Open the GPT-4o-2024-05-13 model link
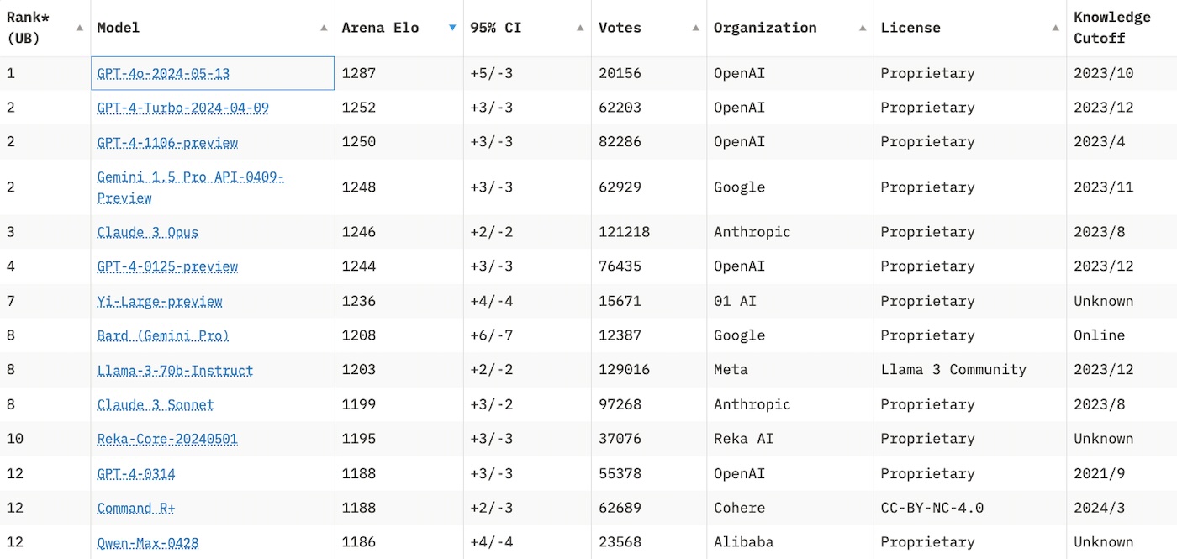This screenshot has height=559, width=1177. pyautogui.click(x=163, y=73)
